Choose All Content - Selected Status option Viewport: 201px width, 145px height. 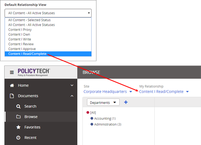(48, 20)
